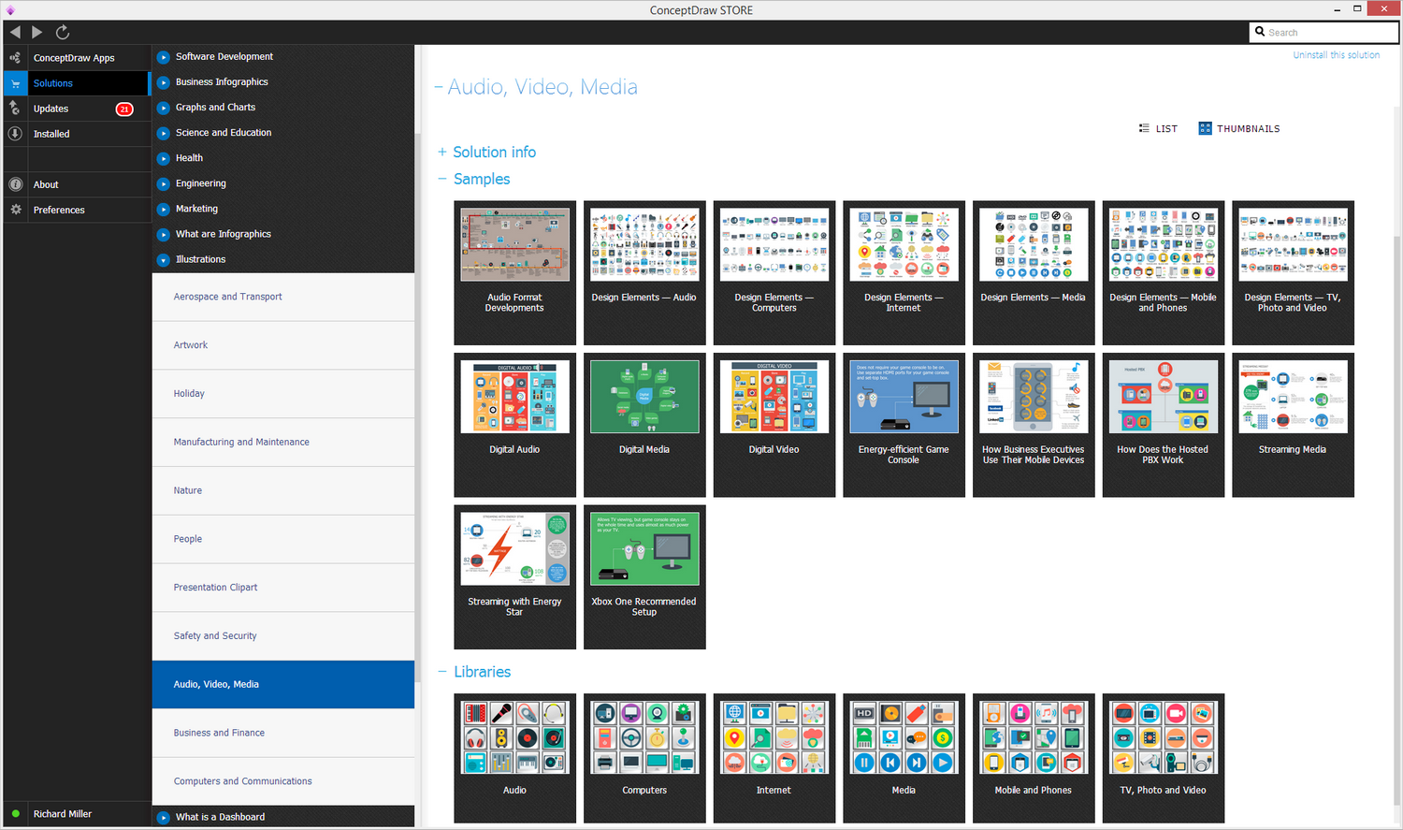
Task: Click the forward navigation arrow
Action: [37, 32]
